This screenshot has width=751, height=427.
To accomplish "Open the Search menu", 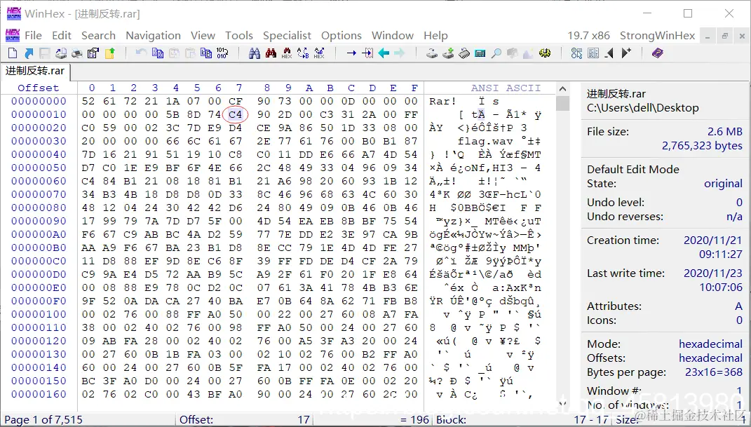I will [98, 36].
